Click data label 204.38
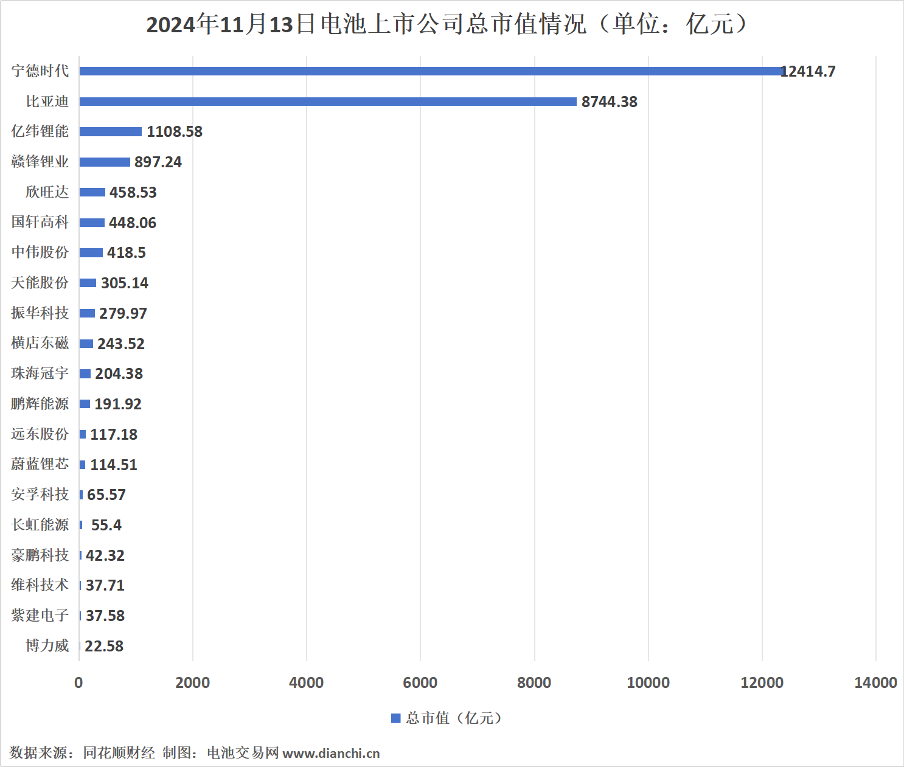The height and width of the screenshot is (767, 904). point(119,373)
